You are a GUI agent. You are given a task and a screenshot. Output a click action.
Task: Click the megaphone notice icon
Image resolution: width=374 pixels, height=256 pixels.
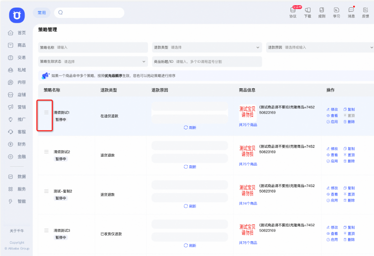(45, 76)
